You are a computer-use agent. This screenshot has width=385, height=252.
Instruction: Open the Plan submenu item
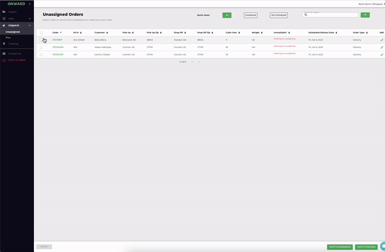(x=17, y=38)
